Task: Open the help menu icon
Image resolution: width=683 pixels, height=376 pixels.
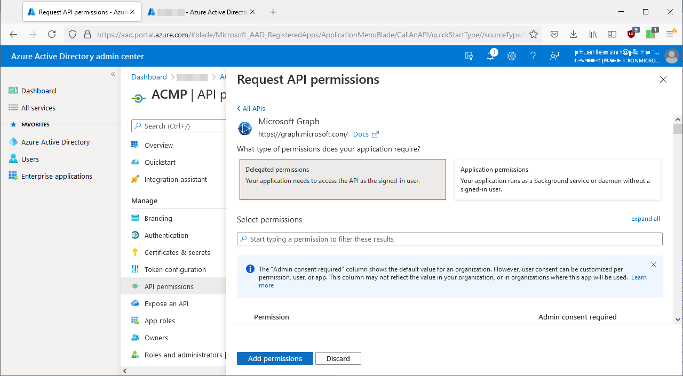Action: pyautogui.click(x=533, y=56)
